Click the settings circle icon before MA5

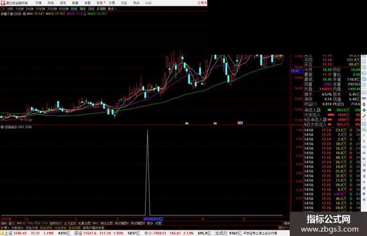tap(24, 14)
